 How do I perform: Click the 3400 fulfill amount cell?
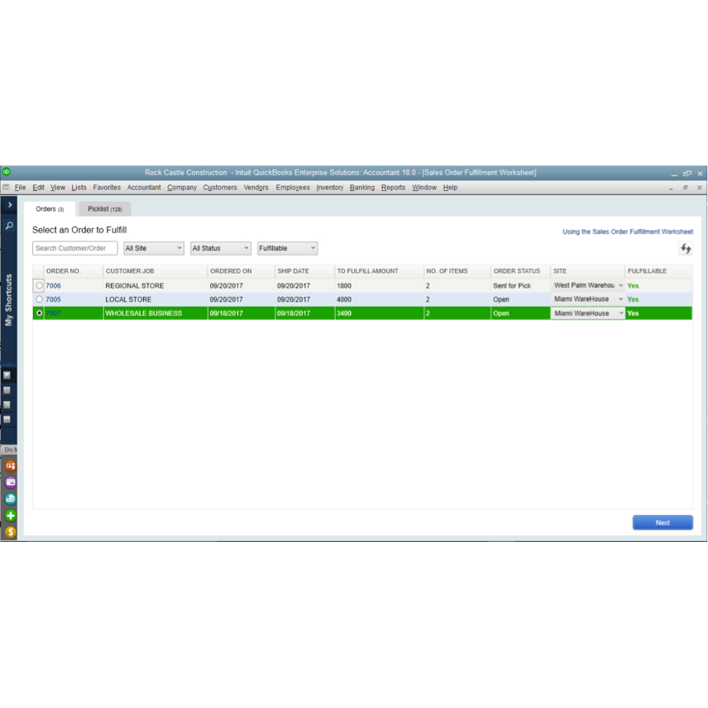point(379,313)
